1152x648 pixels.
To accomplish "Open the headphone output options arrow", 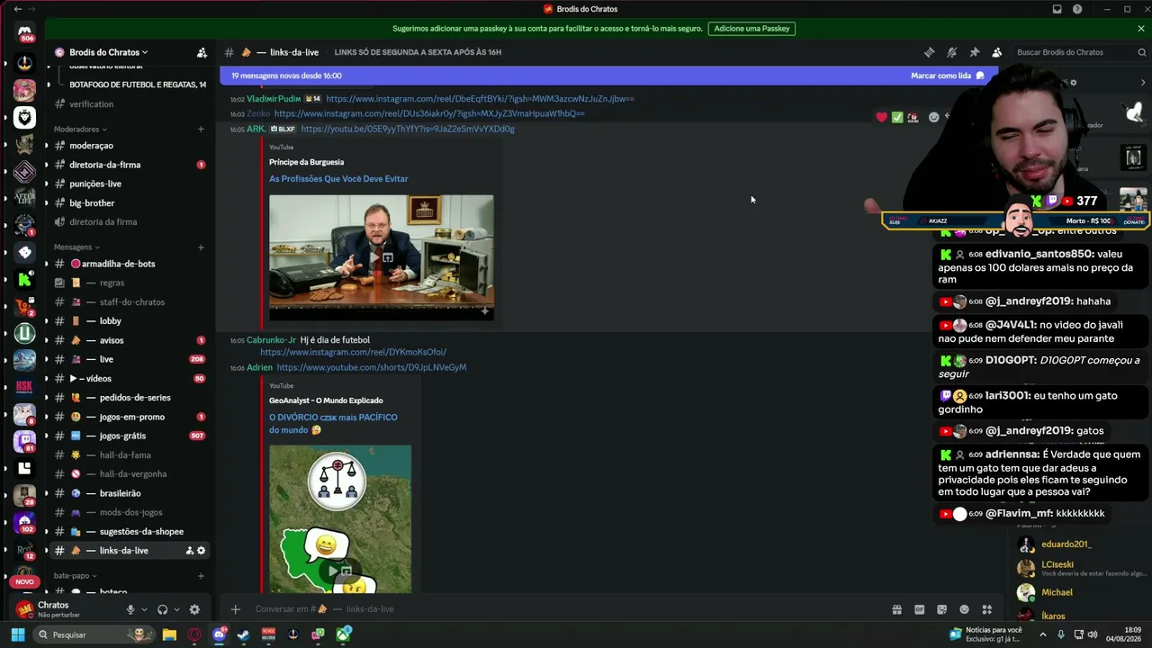I will coord(176,609).
